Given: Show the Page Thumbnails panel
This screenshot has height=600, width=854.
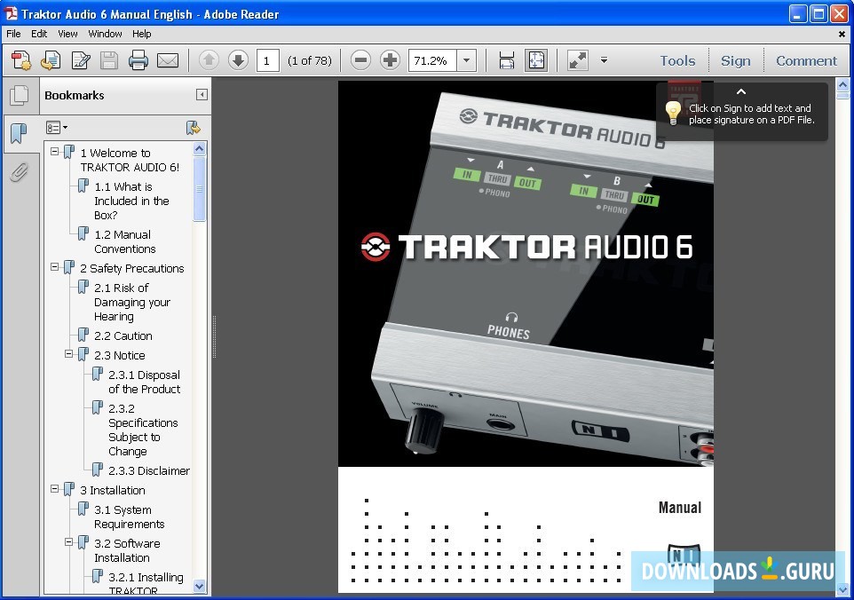Looking at the screenshot, I should pos(19,96).
